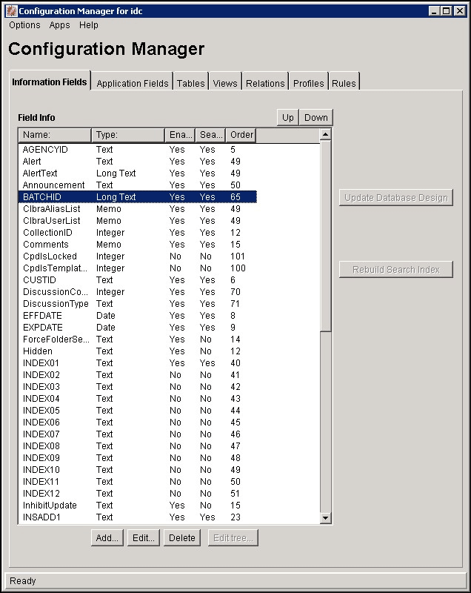Viewport: 471px width, 593px height.
Task: Select the CUSTID field row
Action: click(138, 280)
